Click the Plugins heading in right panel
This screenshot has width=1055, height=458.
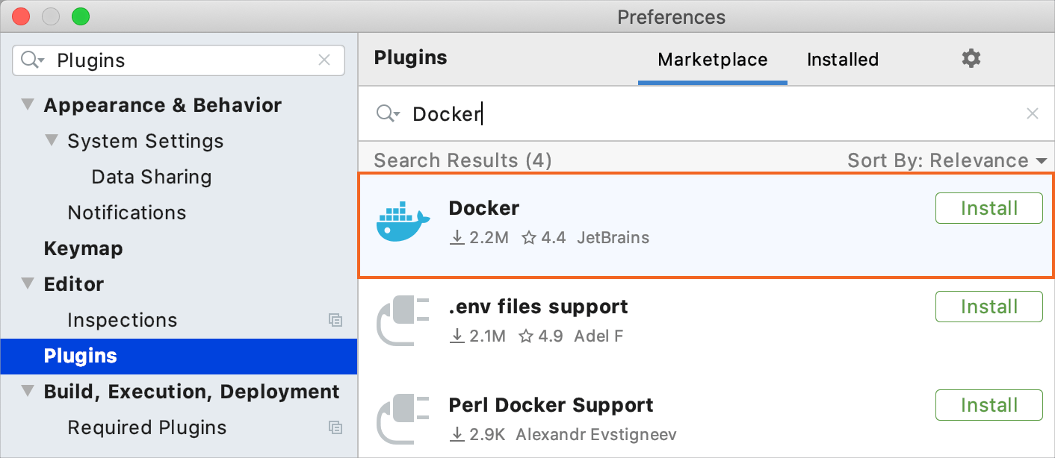click(x=410, y=57)
